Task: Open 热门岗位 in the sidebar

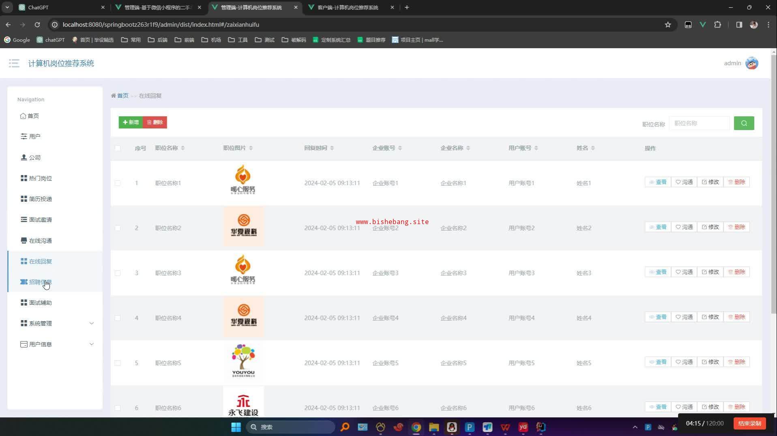Action: click(x=40, y=178)
